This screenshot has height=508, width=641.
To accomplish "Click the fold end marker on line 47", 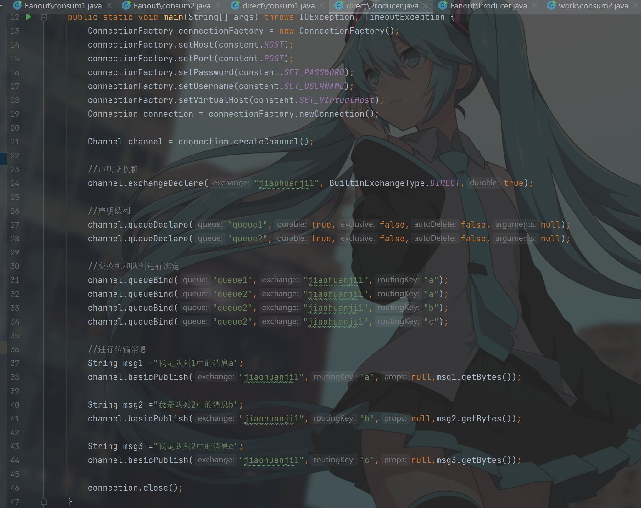I will 44,501.
